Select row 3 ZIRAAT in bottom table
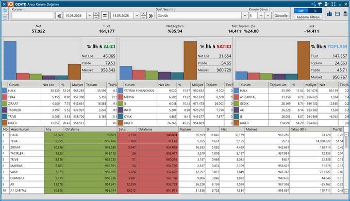Viewport: 350px width, 201px height. (x=173, y=147)
